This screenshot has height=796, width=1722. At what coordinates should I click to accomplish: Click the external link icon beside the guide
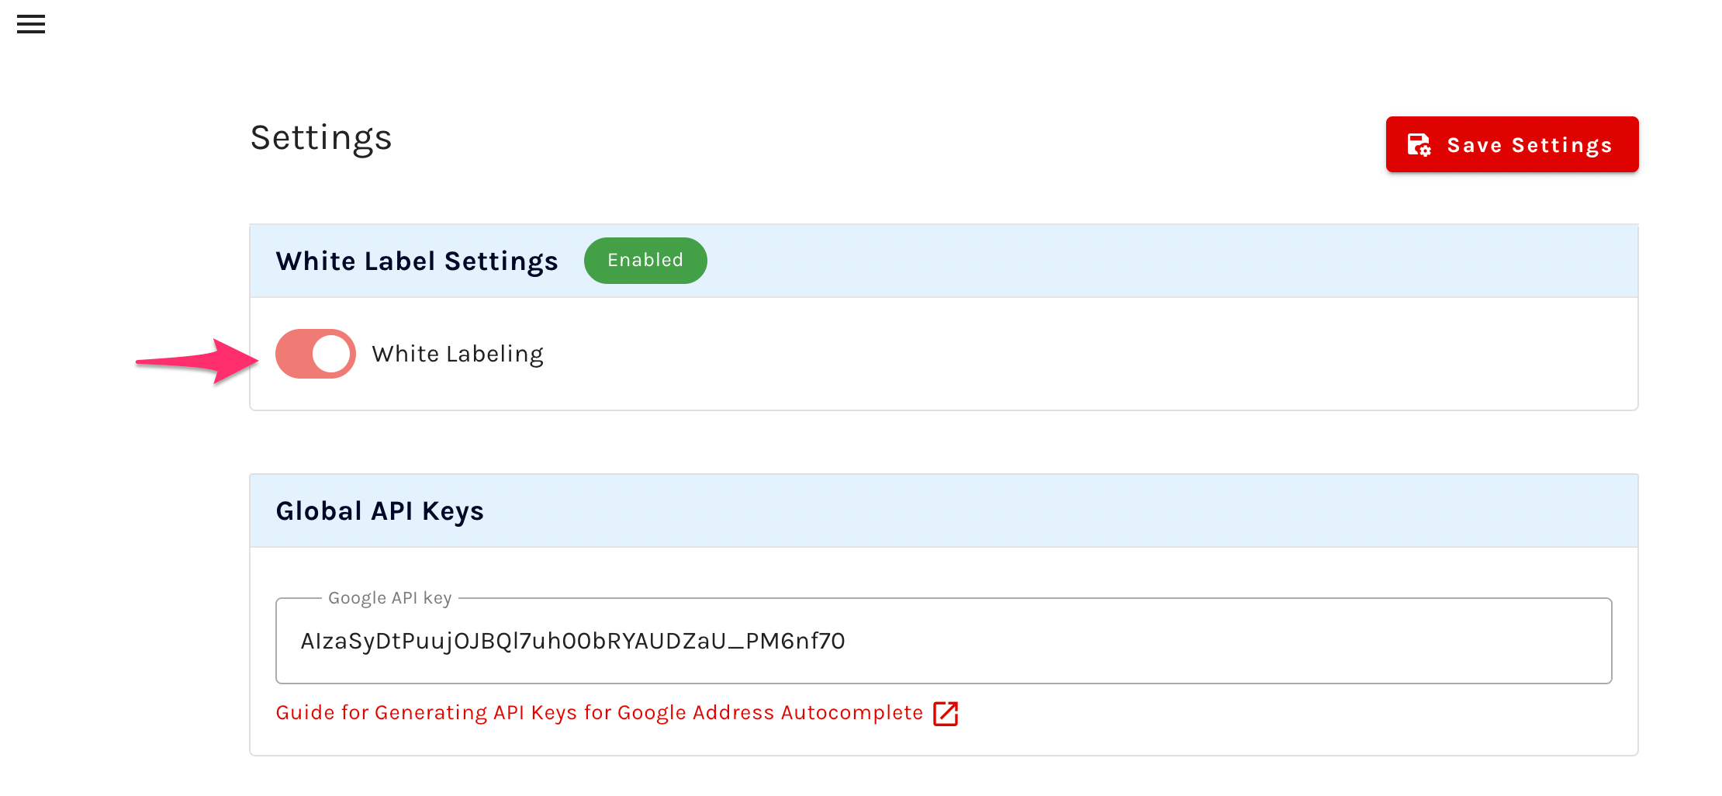pos(946,713)
